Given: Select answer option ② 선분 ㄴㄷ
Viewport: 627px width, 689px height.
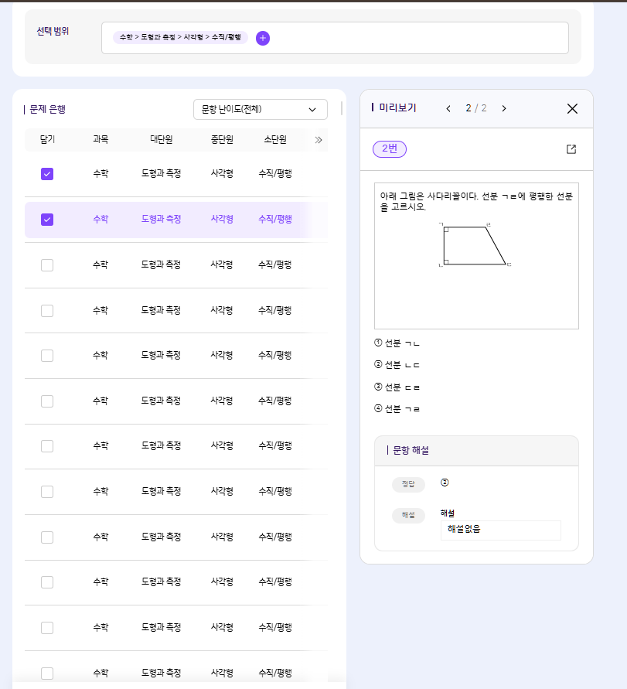Looking at the screenshot, I should [397, 365].
